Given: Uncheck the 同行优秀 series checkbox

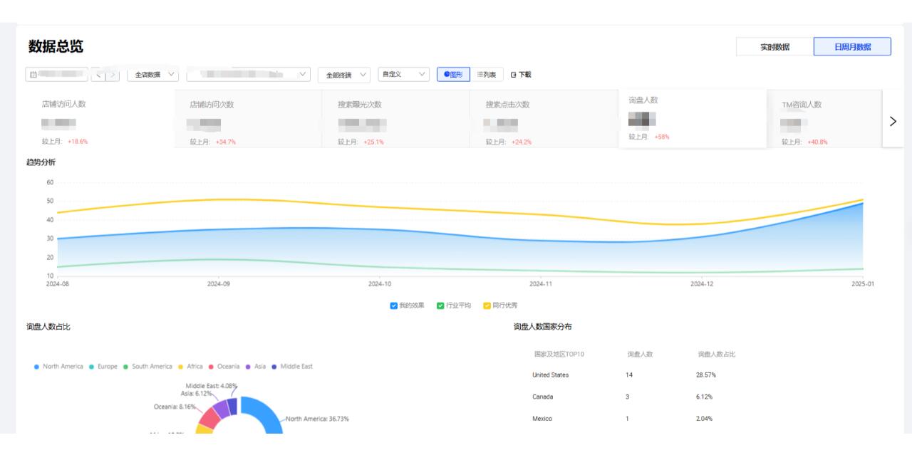Looking at the screenshot, I should (x=487, y=305).
